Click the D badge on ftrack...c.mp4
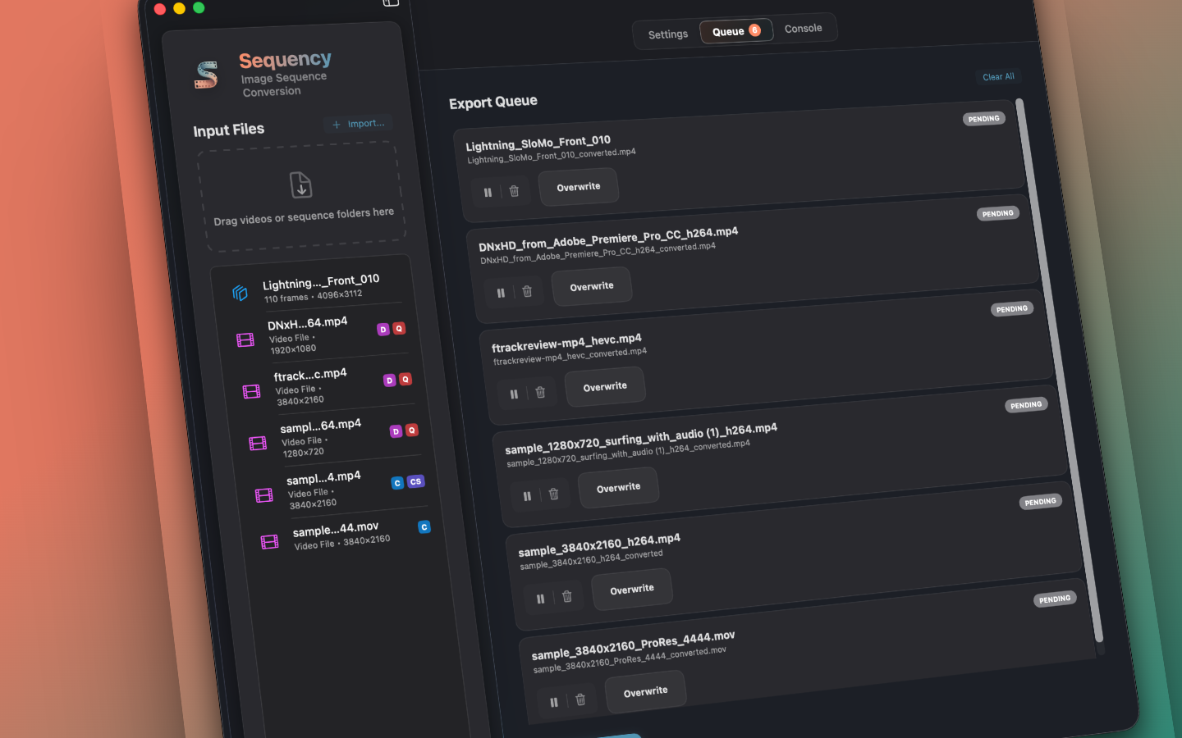The width and height of the screenshot is (1182, 738). pyautogui.click(x=389, y=380)
